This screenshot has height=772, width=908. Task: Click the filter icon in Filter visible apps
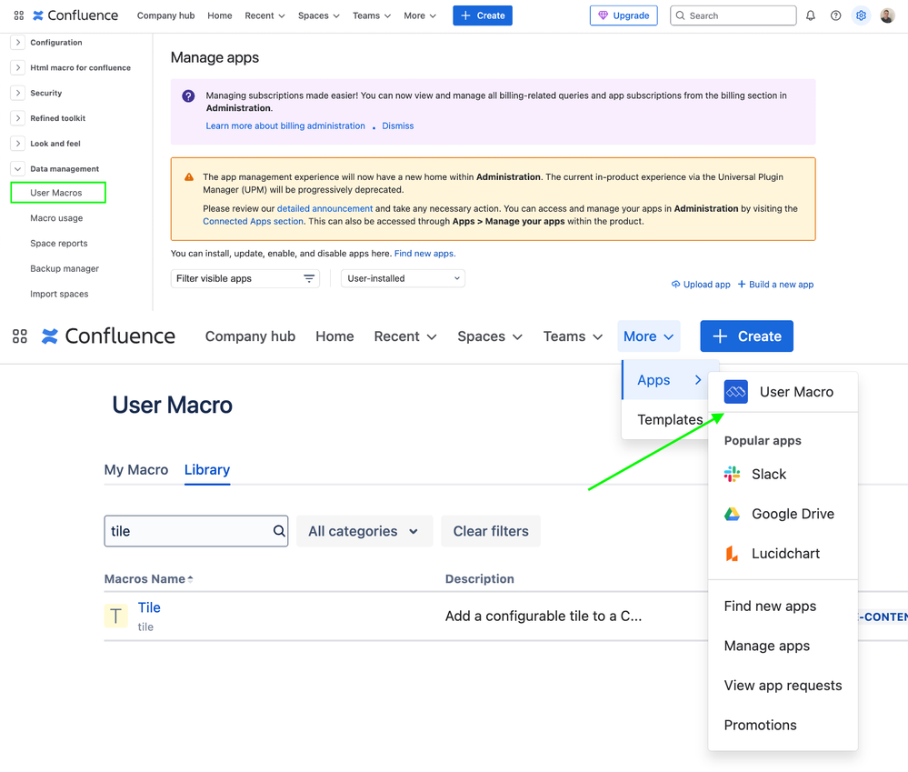[x=309, y=278]
